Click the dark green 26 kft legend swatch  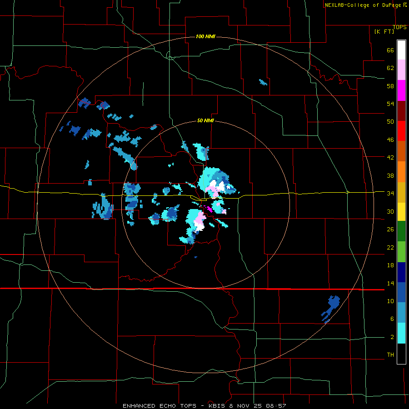401,231
